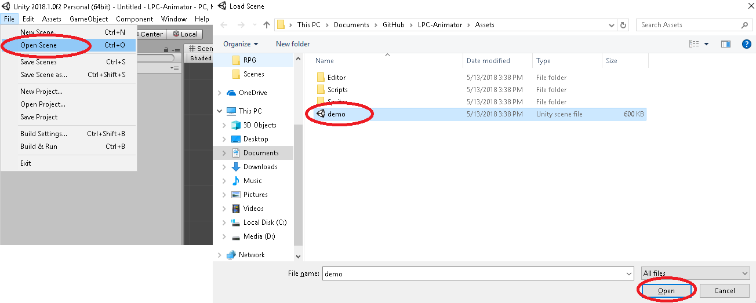Toggle the Local handle orientation button
756x303 pixels.
(x=186, y=34)
